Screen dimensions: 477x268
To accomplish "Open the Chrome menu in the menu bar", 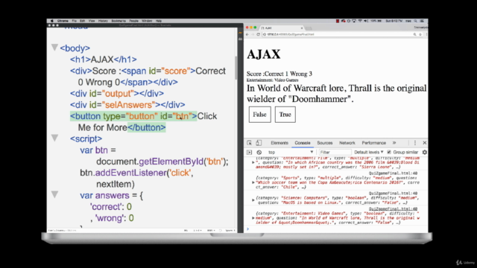I will coord(63,21).
